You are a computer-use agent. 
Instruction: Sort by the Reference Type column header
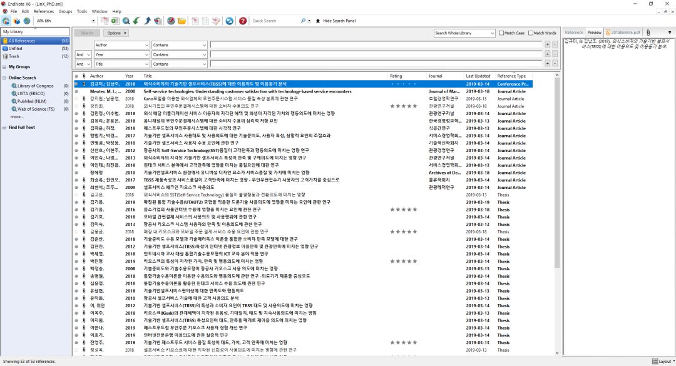click(514, 76)
